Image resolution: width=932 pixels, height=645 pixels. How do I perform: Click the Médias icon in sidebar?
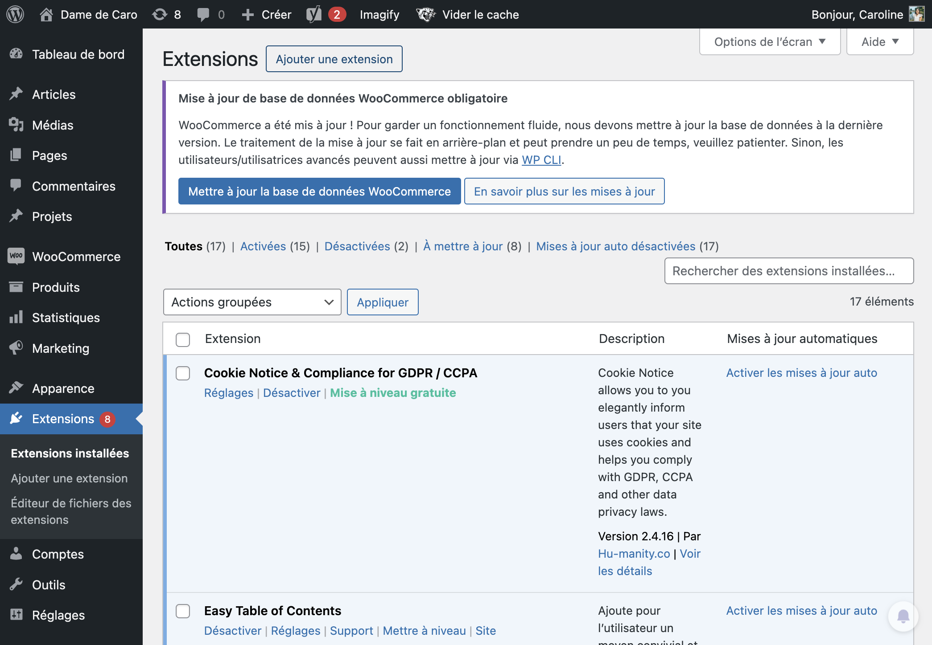pyautogui.click(x=16, y=125)
